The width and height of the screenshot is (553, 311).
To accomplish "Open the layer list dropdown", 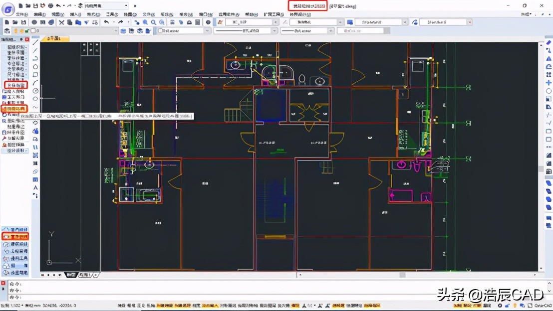I will (116, 31).
